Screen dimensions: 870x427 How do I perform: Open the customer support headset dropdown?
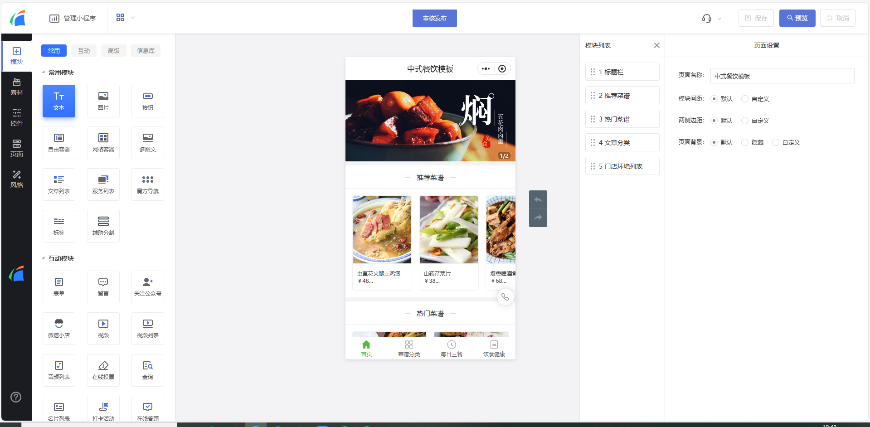(711, 19)
